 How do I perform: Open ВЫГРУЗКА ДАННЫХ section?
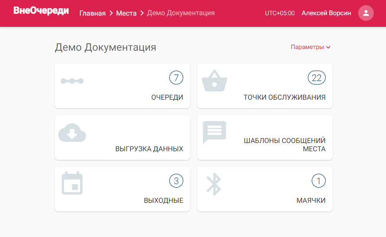pos(122,137)
